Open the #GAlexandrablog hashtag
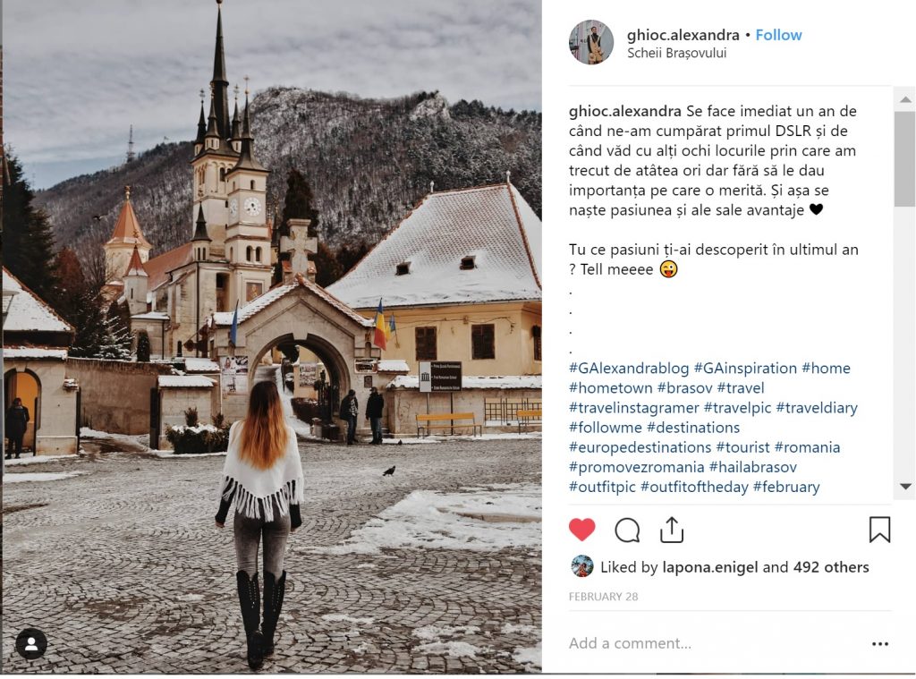 click(629, 369)
